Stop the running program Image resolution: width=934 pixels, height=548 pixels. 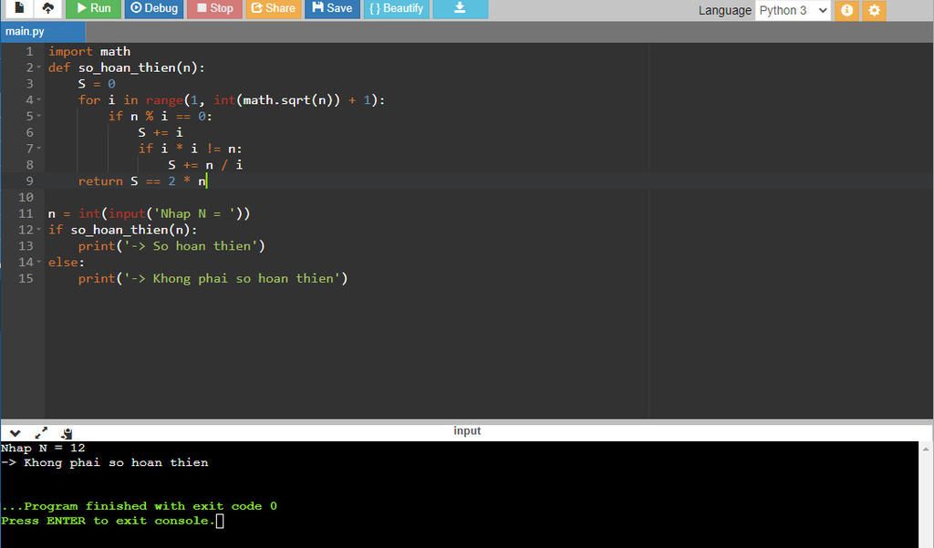[x=214, y=8]
